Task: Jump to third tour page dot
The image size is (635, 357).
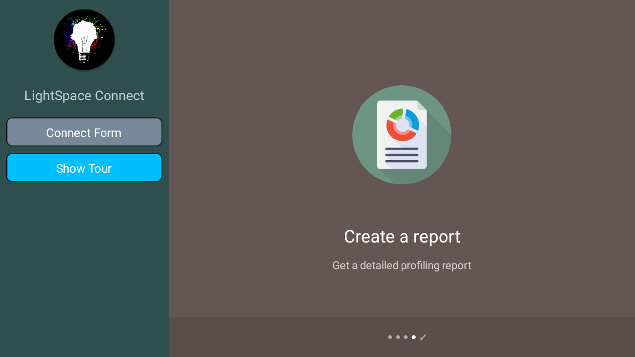Action: point(406,337)
